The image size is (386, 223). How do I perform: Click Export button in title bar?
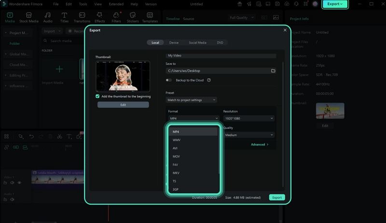click(x=335, y=4)
